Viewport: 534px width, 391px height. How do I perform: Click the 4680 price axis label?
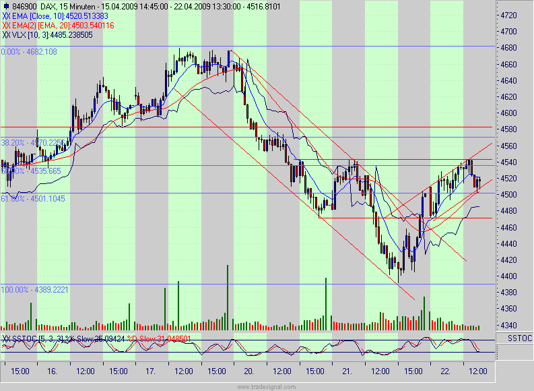(x=509, y=48)
